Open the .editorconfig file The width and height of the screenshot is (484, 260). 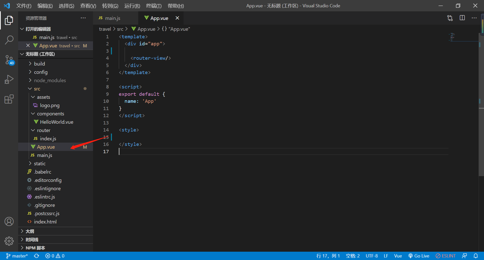(55, 180)
